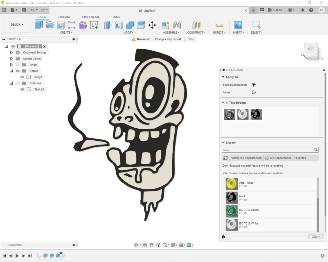Click the Save link in notification
Viewport: 328px width, 262px height.
[x=191, y=39]
